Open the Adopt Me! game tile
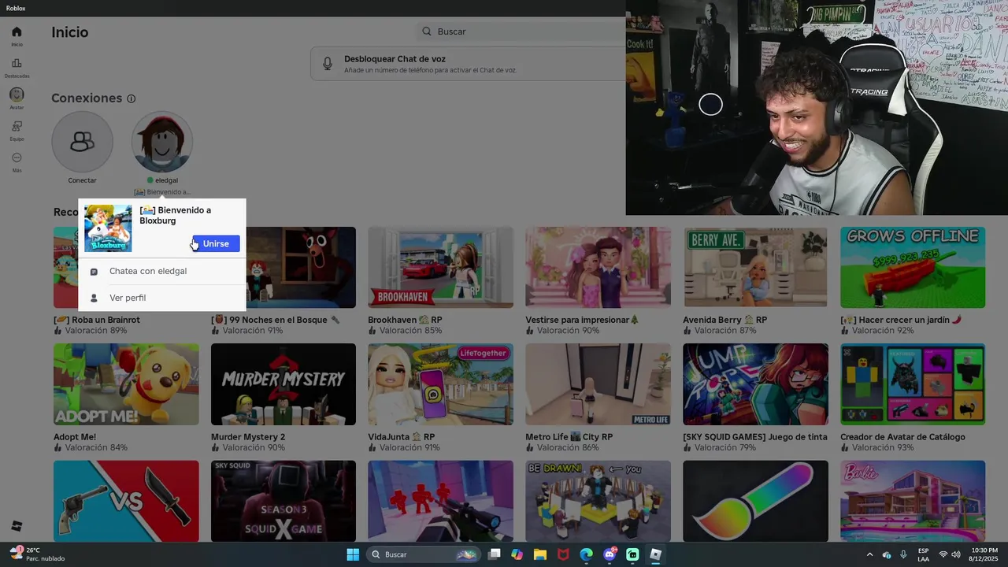 126,384
